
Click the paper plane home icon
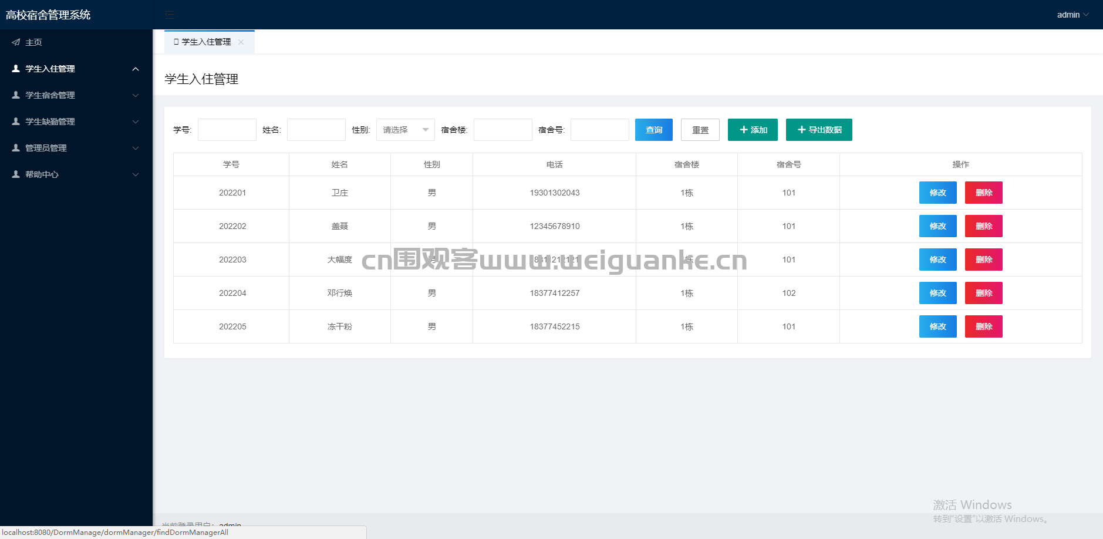(16, 42)
